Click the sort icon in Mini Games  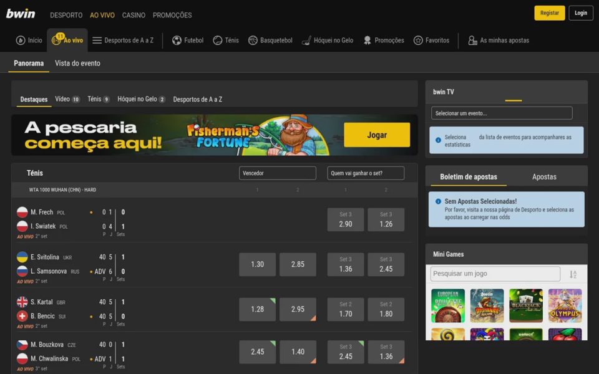(573, 274)
